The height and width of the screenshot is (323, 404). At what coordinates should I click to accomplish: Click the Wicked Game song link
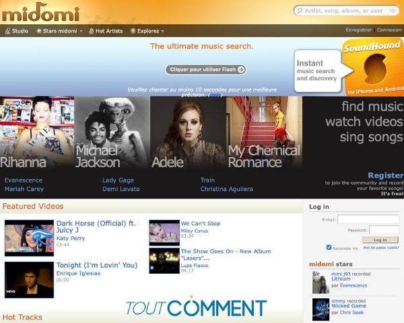click(349, 306)
